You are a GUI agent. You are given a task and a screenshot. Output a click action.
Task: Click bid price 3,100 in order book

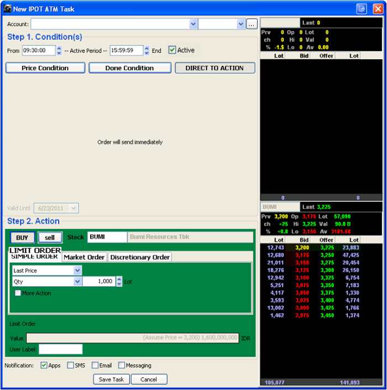coord(302,278)
